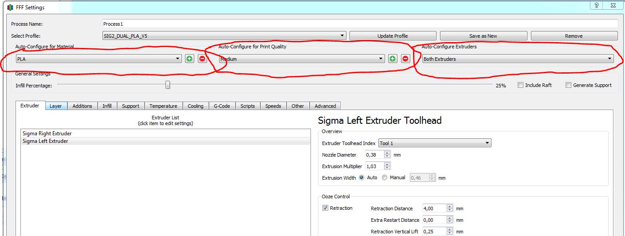Viewport: 625px width, 236px height.
Task: Add a new print quality preset with green plus
Action: pyautogui.click(x=393, y=59)
